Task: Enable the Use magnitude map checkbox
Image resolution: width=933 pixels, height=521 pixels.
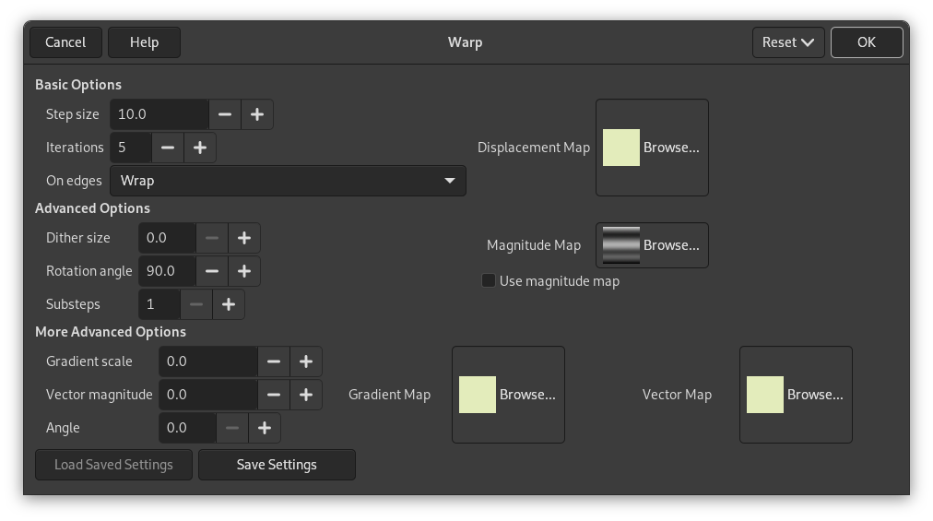Action: [489, 281]
